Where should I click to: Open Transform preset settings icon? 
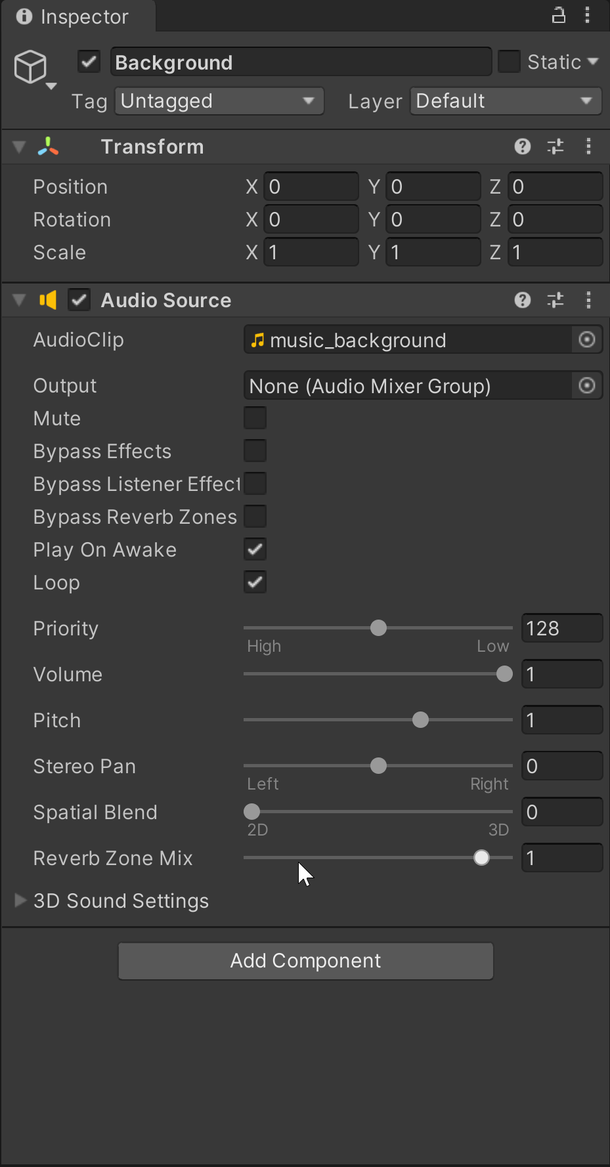[556, 146]
